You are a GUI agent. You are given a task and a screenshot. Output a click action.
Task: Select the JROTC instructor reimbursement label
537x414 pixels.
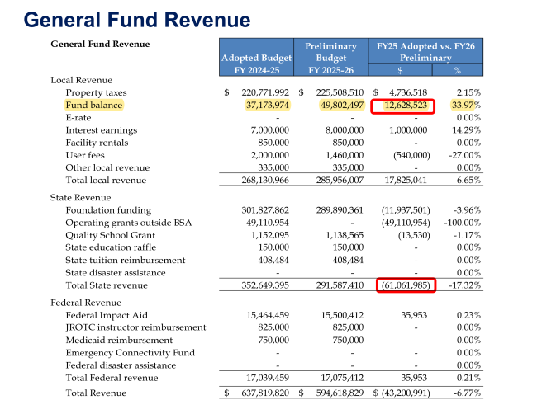[135, 327]
